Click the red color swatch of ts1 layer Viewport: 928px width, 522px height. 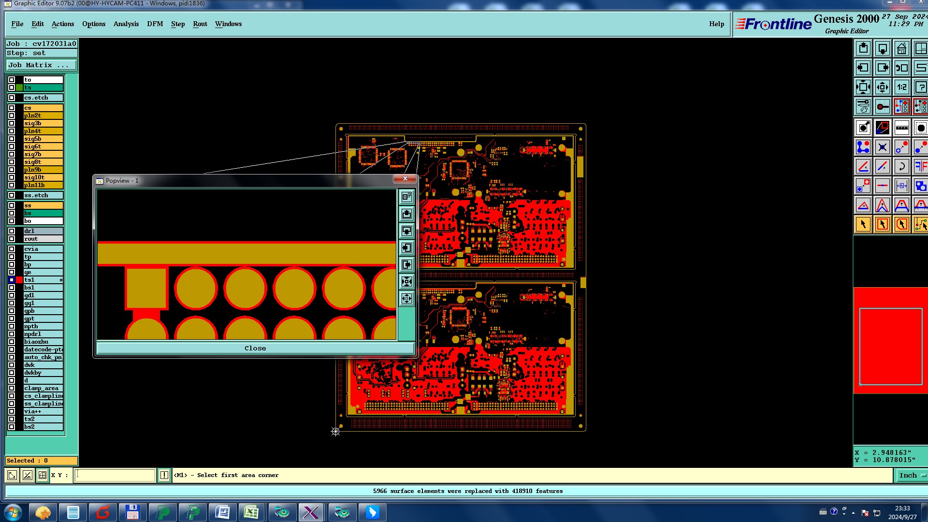19,280
